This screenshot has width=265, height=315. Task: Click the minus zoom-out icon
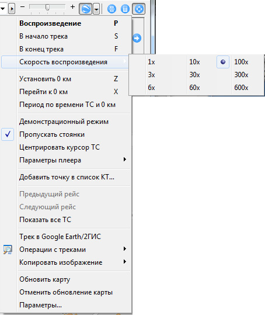point(22,7)
